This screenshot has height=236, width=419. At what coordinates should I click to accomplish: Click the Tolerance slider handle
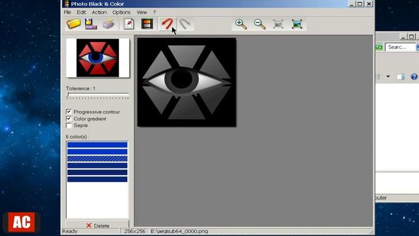(68, 94)
